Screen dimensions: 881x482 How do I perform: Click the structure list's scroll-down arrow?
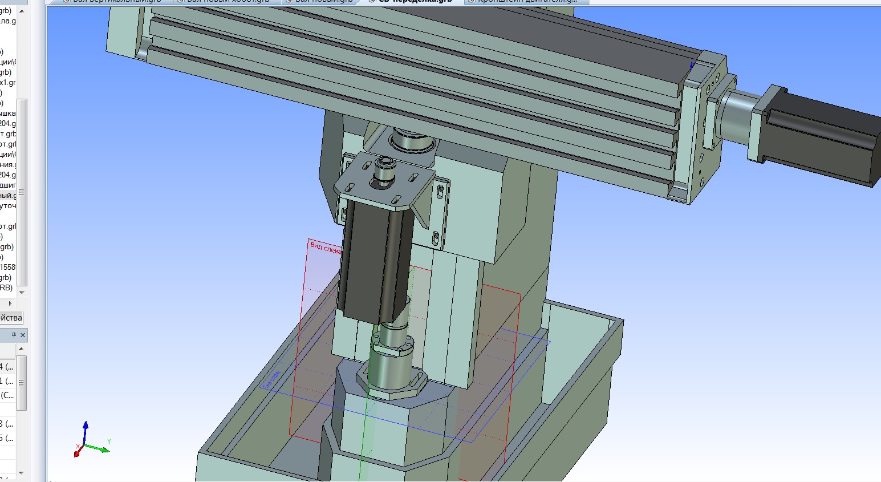[22, 292]
